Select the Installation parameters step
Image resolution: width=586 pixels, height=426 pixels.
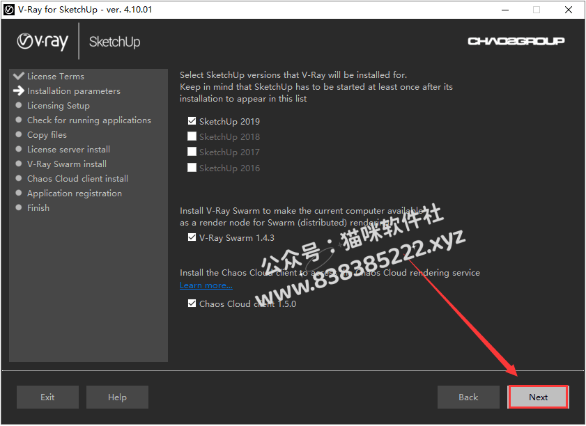[74, 90]
